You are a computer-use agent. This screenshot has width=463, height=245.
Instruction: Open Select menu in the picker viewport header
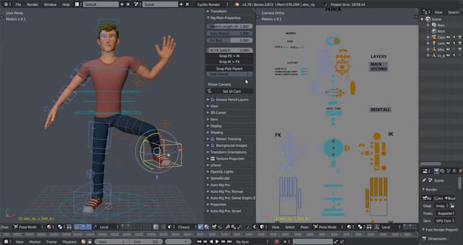(x=289, y=227)
